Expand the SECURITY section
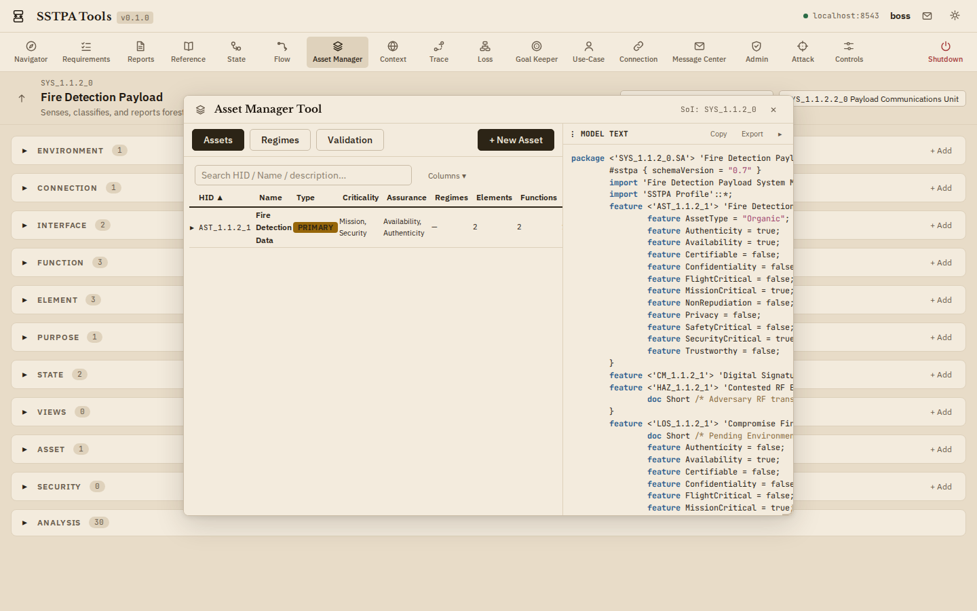 pos(24,487)
